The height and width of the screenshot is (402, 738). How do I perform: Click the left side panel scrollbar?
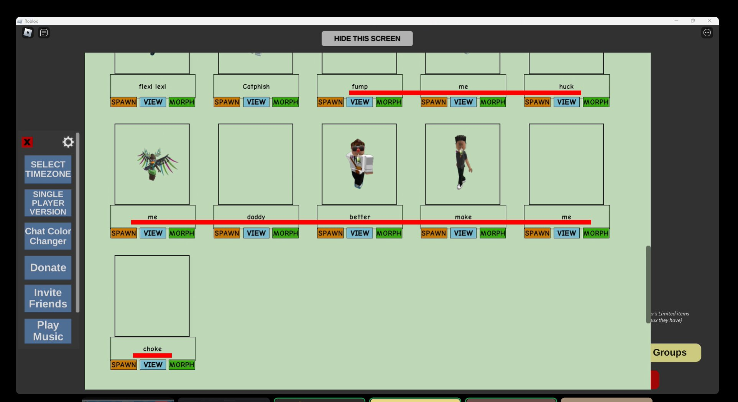coord(77,222)
